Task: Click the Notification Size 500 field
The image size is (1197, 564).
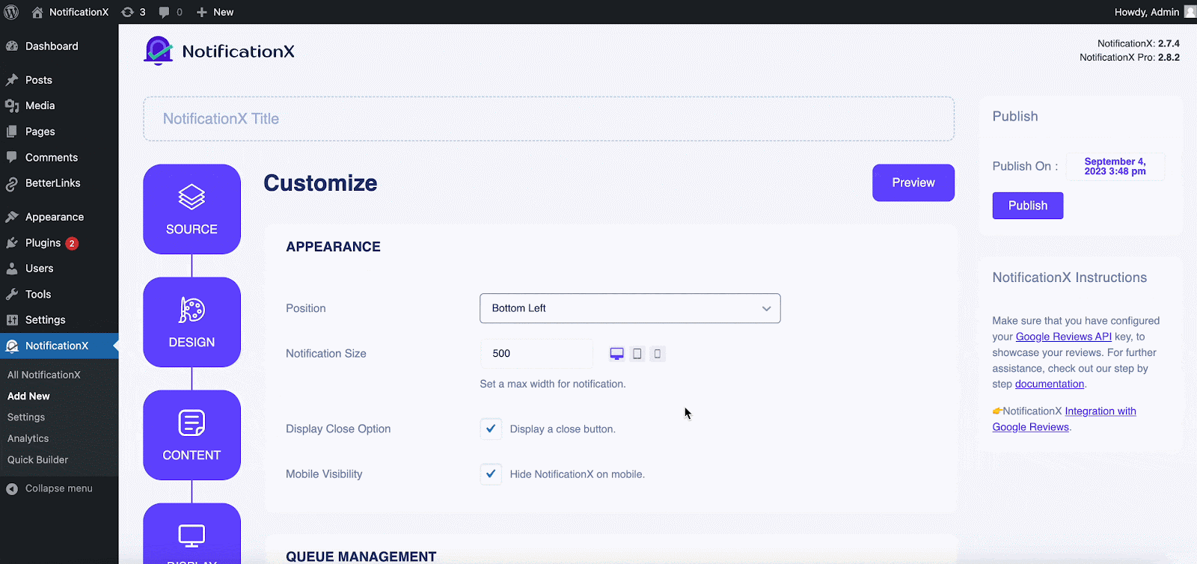Action: click(x=536, y=354)
